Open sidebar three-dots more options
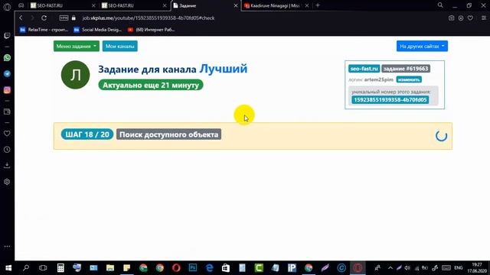The height and width of the screenshot is (275, 490). 7,246
